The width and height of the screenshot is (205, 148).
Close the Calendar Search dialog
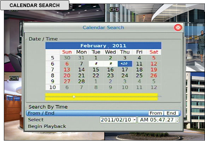(x=178, y=27)
